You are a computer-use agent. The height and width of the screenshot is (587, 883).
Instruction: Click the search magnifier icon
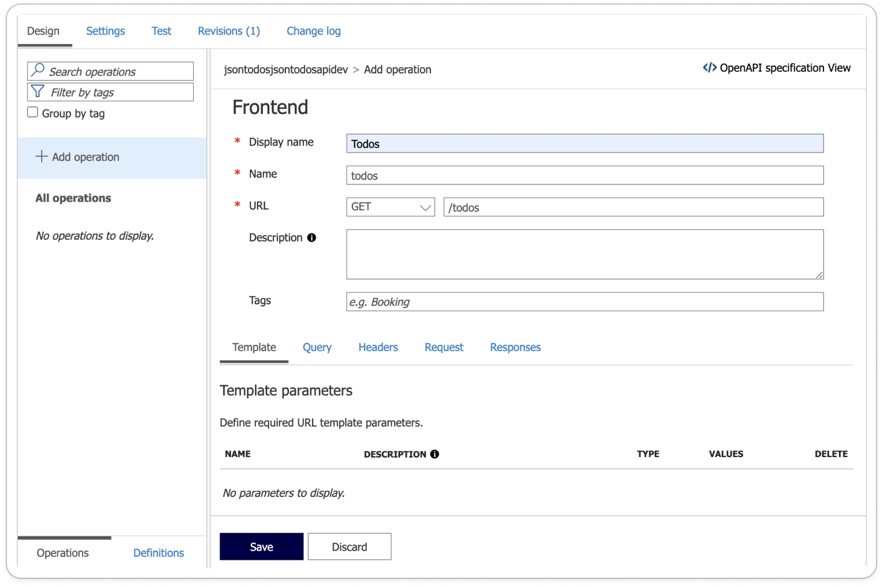[x=38, y=70]
